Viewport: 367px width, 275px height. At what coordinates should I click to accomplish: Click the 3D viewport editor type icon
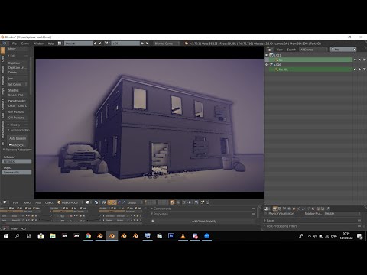coord(5,202)
